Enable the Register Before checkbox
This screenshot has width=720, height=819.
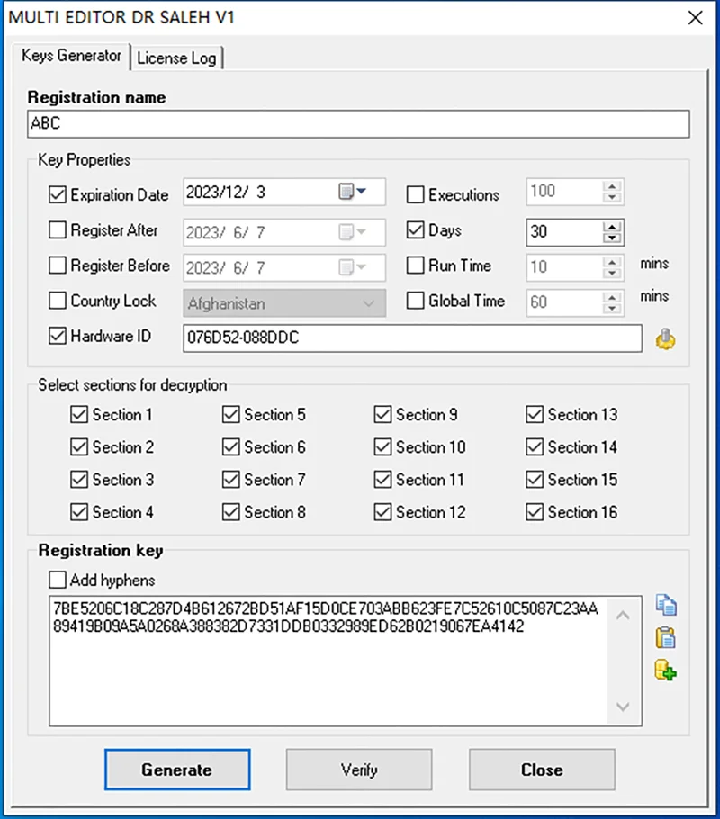(x=58, y=265)
